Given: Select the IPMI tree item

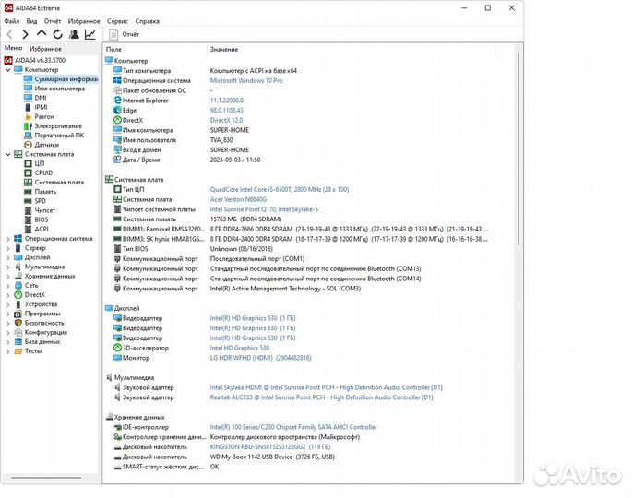Looking at the screenshot, I should [x=36, y=107].
